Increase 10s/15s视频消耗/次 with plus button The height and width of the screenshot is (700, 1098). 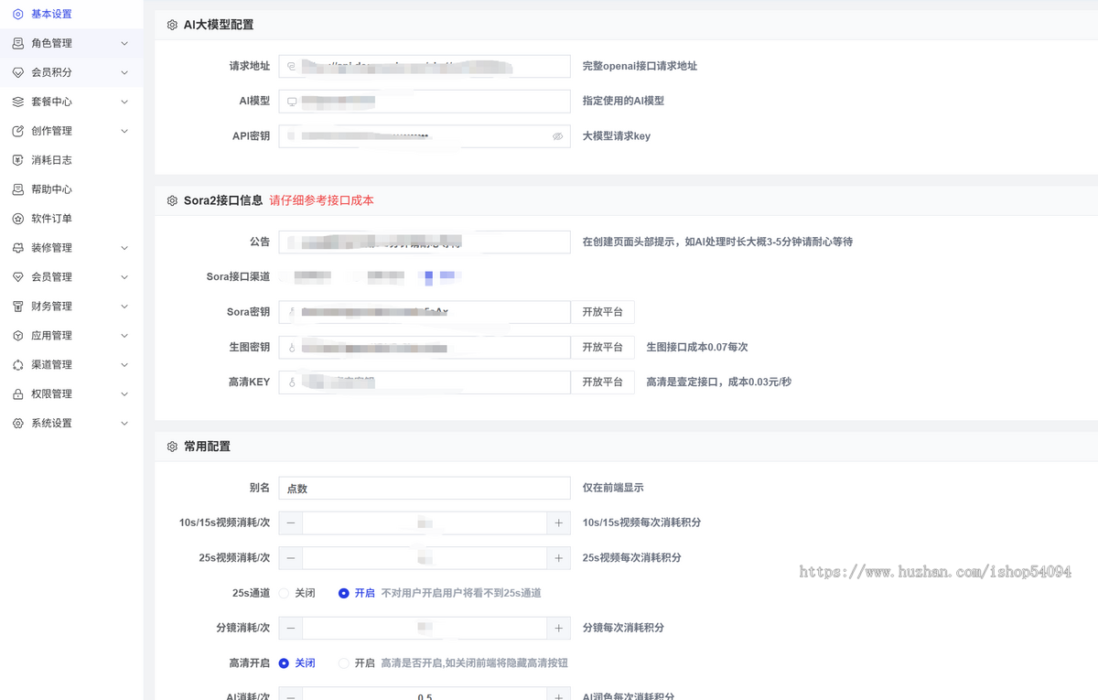coord(558,522)
